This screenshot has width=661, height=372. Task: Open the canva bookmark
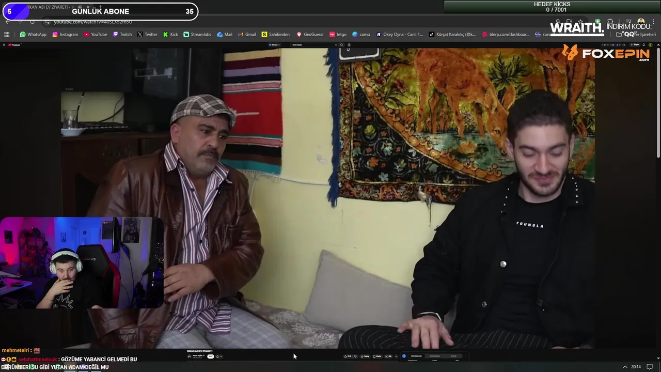(361, 34)
